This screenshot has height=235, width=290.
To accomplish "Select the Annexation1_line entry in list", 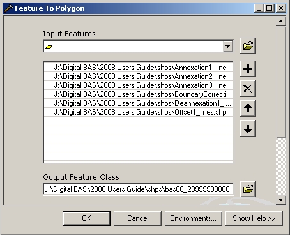I will [139, 68].
